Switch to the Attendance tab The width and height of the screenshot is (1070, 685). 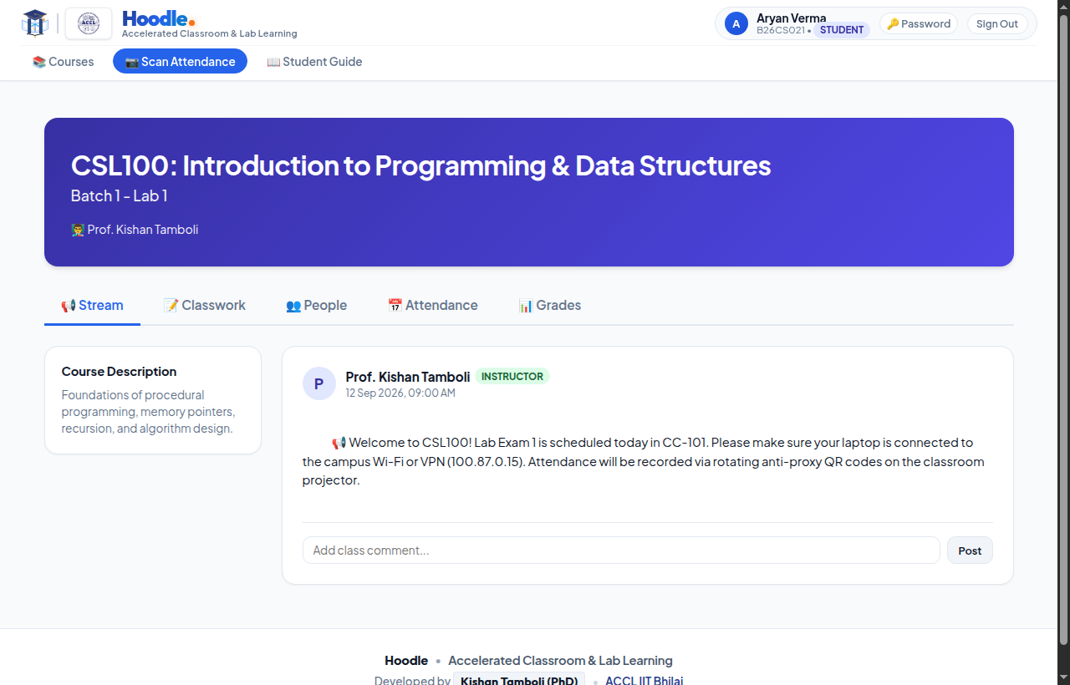pos(433,305)
